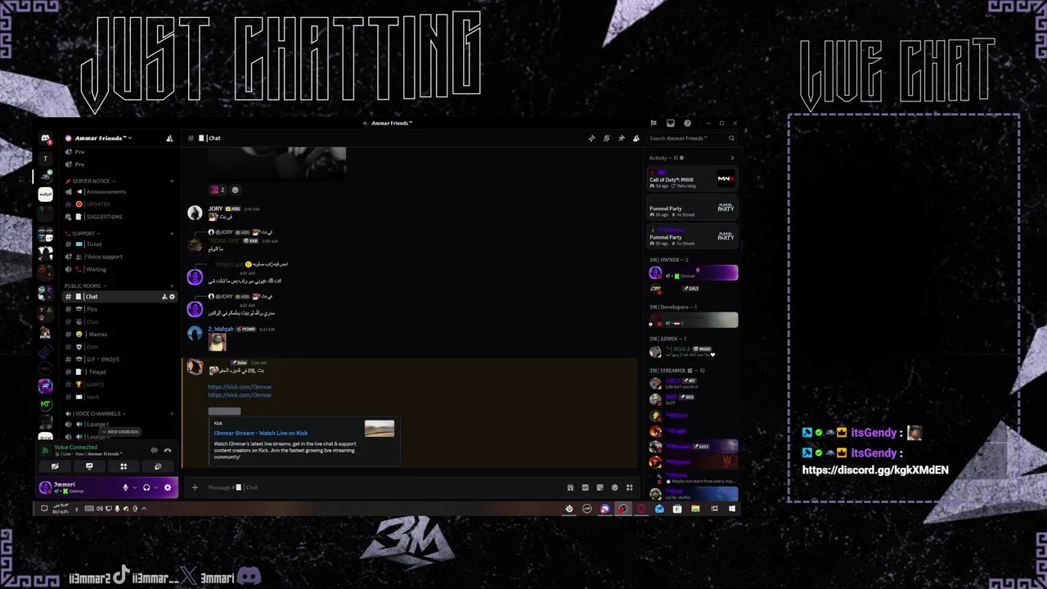Image resolution: width=1047 pixels, height=589 pixels.
Task: Open apps launcher icon in message bar
Action: tap(629, 488)
